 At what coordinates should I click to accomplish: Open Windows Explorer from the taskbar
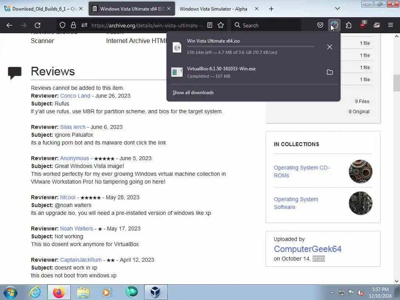click(83, 292)
